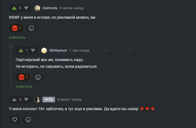The width and height of the screenshot is (196, 128).
Task: Collapse the reply thread under 3simvola
Action: (x=11, y=47)
